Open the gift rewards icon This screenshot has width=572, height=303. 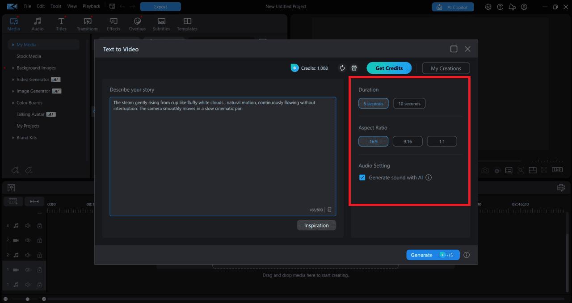pos(354,68)
